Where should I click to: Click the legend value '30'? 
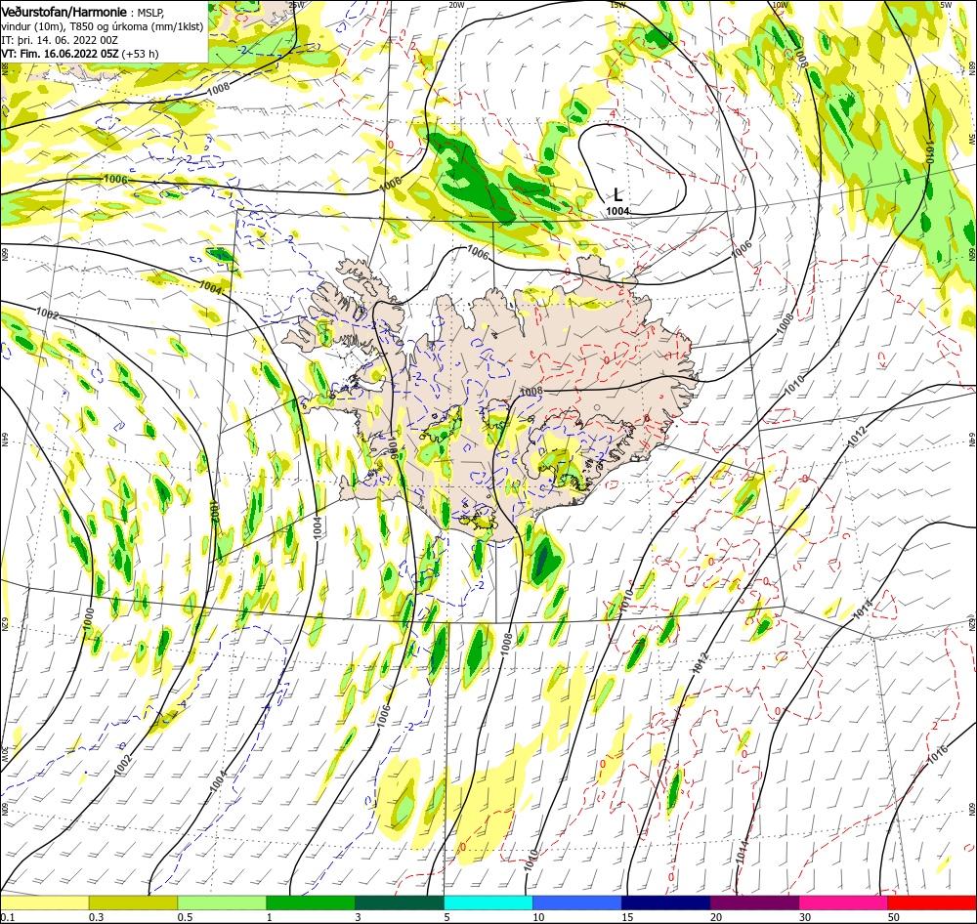pos(805,917)
